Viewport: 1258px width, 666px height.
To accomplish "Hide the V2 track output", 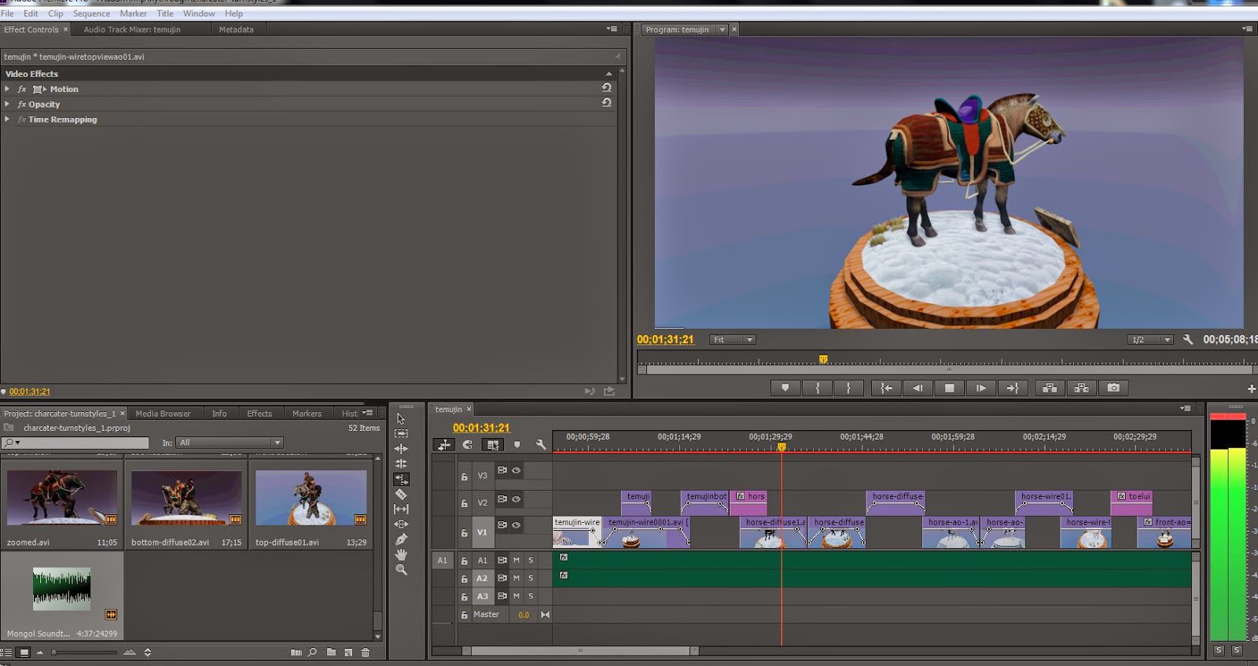I will [517, 499].
